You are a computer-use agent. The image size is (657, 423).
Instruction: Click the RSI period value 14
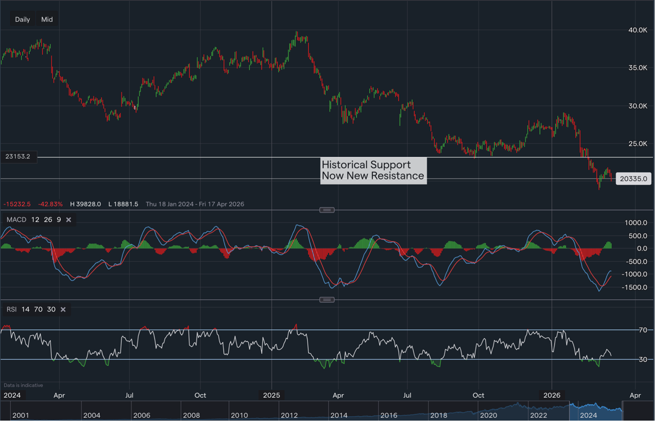point(26,309)
